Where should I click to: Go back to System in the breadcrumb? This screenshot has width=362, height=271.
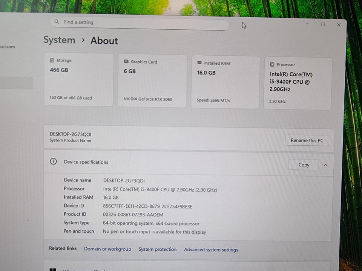click(x=59, y=40)
